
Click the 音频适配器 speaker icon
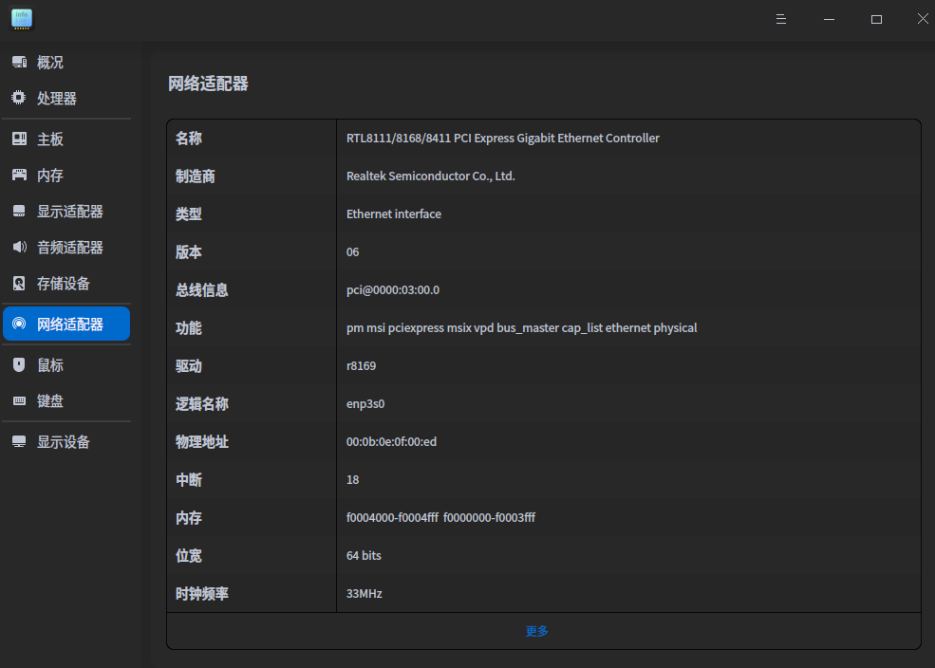[19, 248]
